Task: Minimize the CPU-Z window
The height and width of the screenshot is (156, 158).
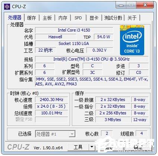Action: click(121, 5)
